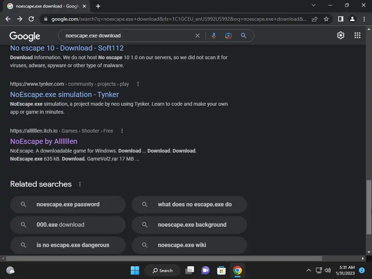Go forward using the arrow button
This screenshot has width=372, height=279.
tap(20, 19)
